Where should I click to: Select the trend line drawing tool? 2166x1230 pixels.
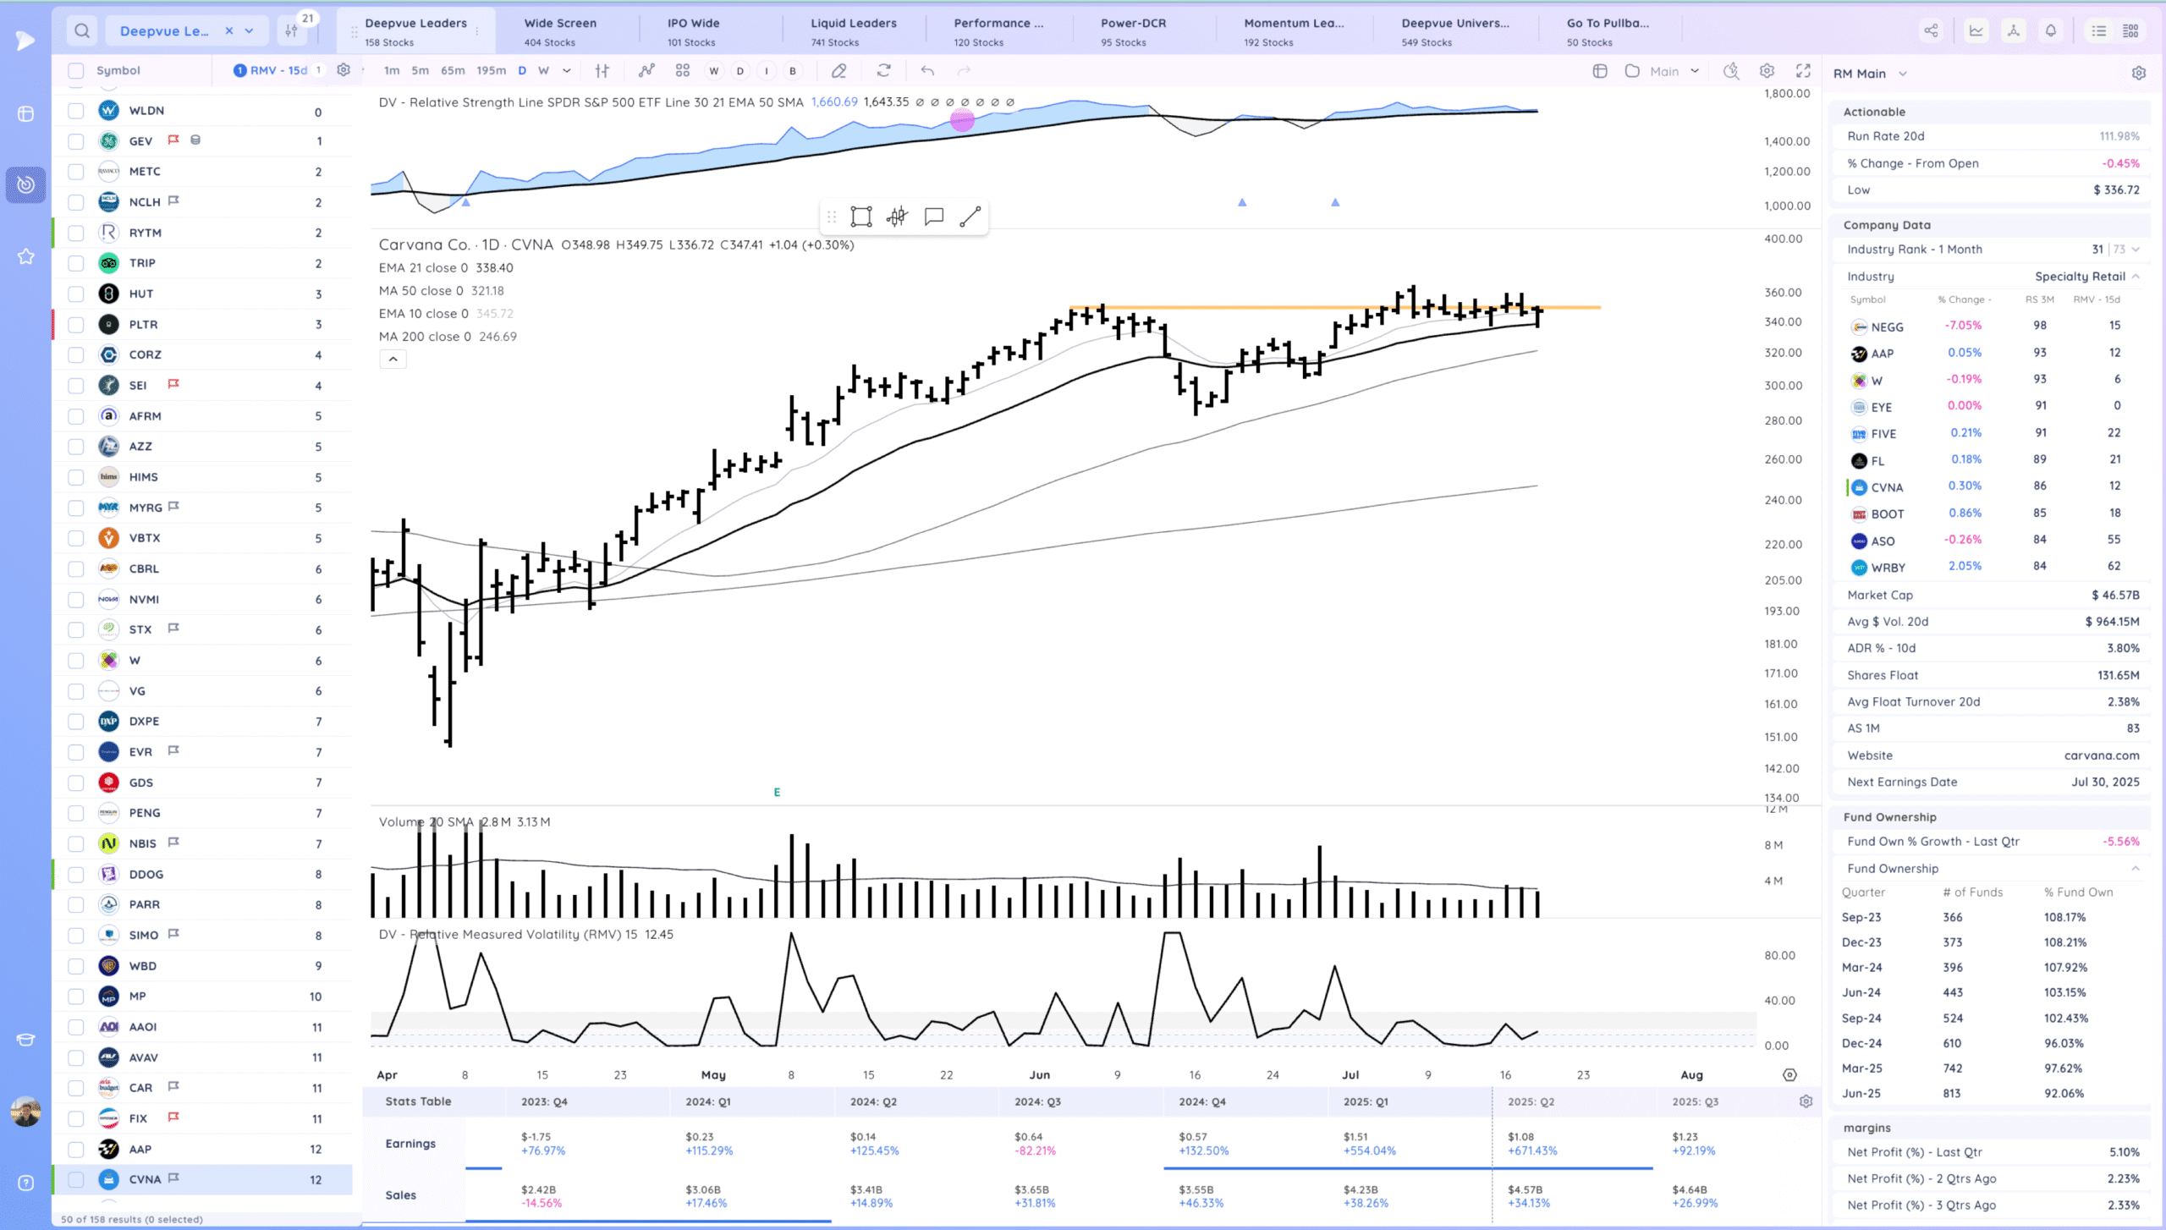tap(970, 217)
